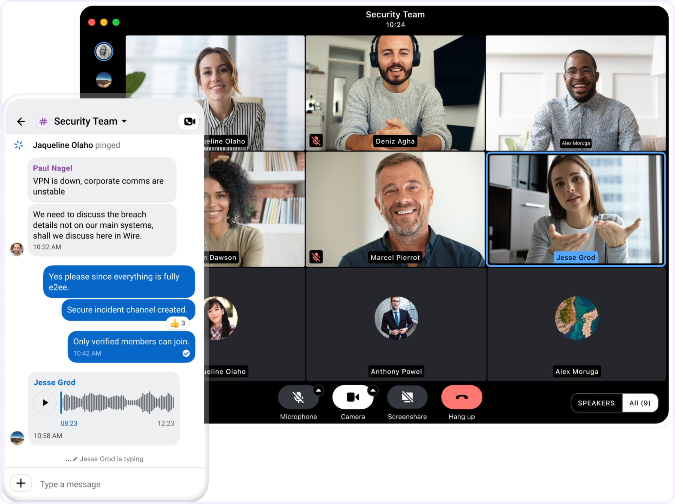Open Paul Nagel's avatar in the chat
This screenshot has height=504, width=675.
(17, 249)
